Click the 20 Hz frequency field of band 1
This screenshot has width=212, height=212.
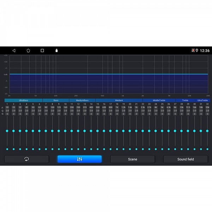coord(7,107)
